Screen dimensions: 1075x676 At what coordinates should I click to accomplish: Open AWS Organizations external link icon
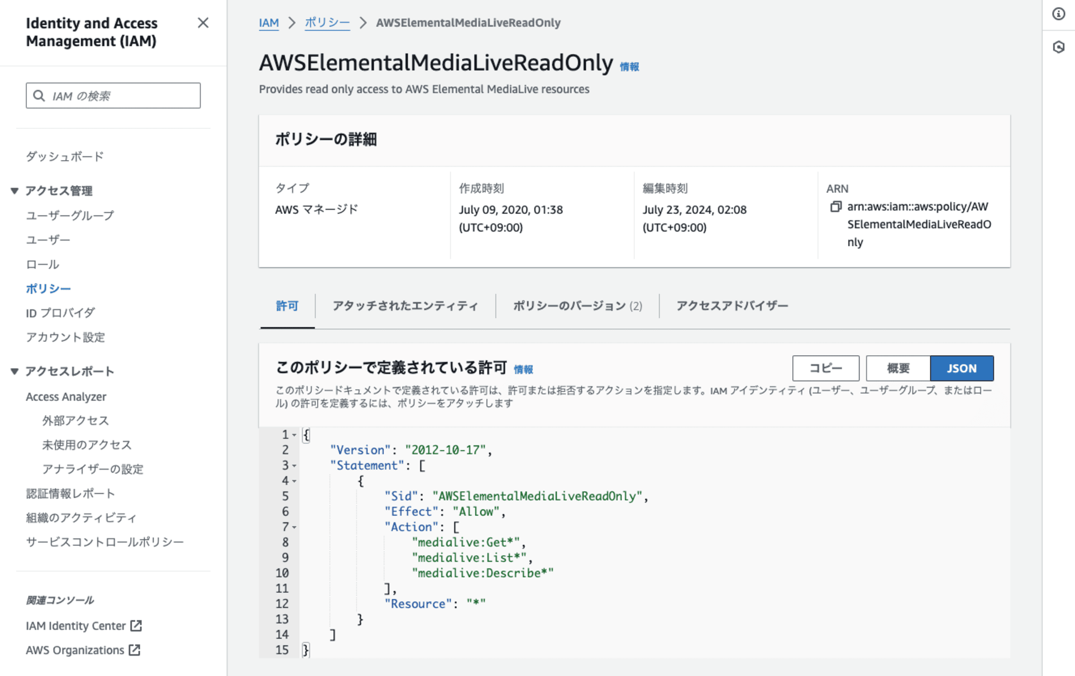coord(134,650)
